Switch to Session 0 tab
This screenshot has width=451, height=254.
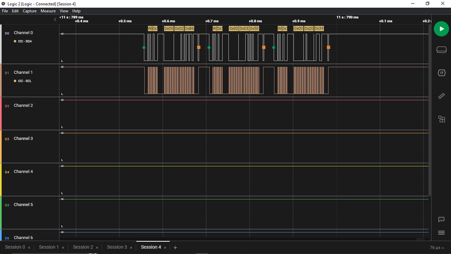click(x=15, y=247)
